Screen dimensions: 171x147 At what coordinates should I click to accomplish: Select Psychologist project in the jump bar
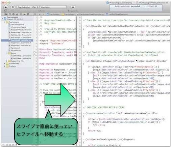tap(53, 14)
